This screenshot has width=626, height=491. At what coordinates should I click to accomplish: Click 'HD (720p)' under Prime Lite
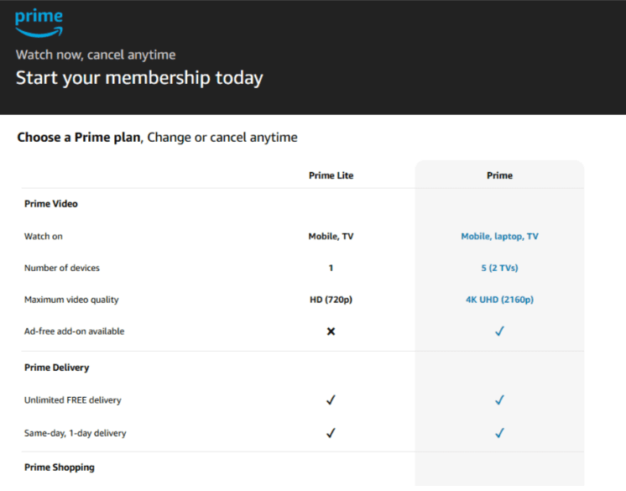click(331, 300)
